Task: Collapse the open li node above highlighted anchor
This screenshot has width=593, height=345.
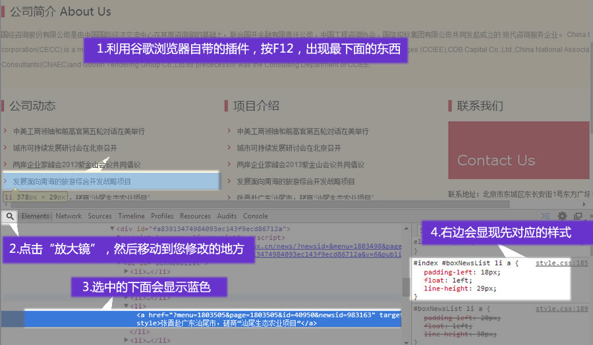Action: [x=127, y=305]
